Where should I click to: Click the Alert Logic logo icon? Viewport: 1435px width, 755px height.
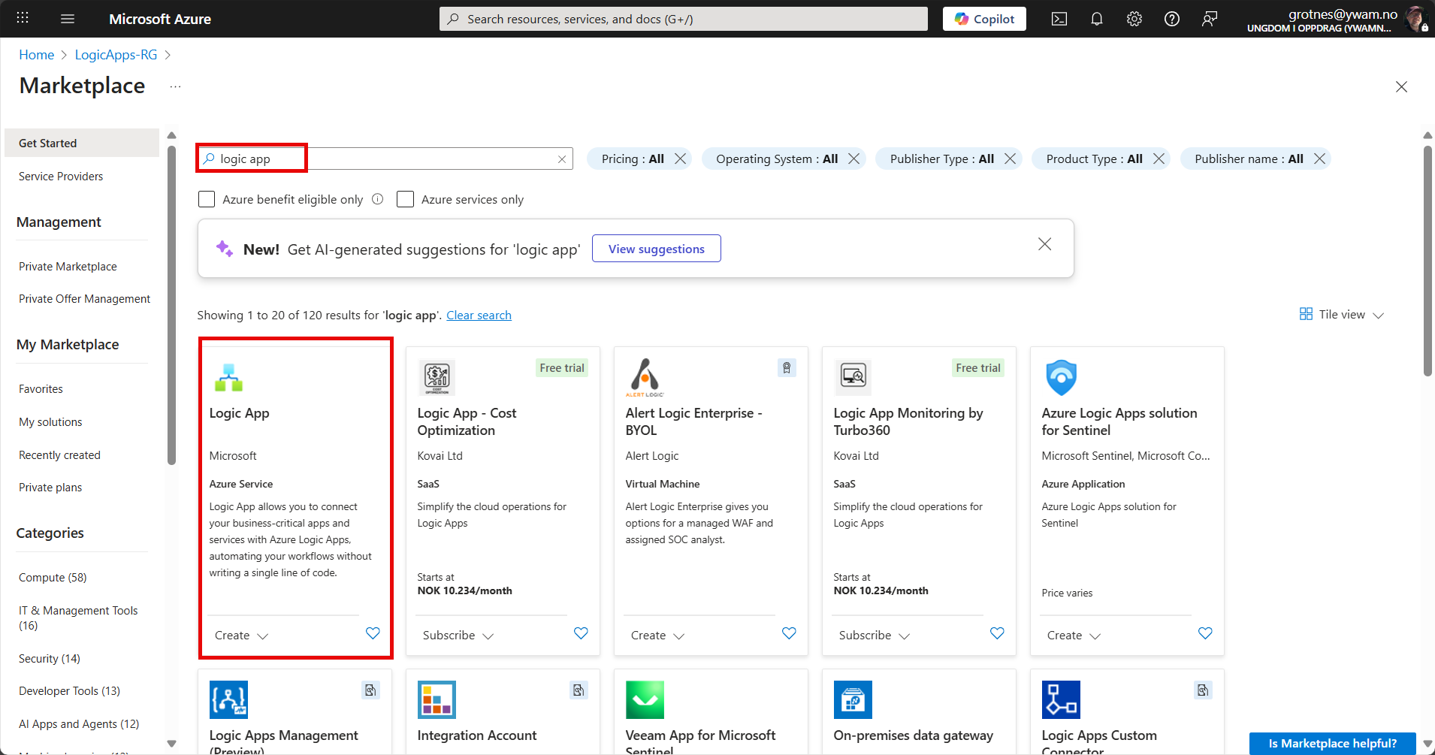(645, 377)
